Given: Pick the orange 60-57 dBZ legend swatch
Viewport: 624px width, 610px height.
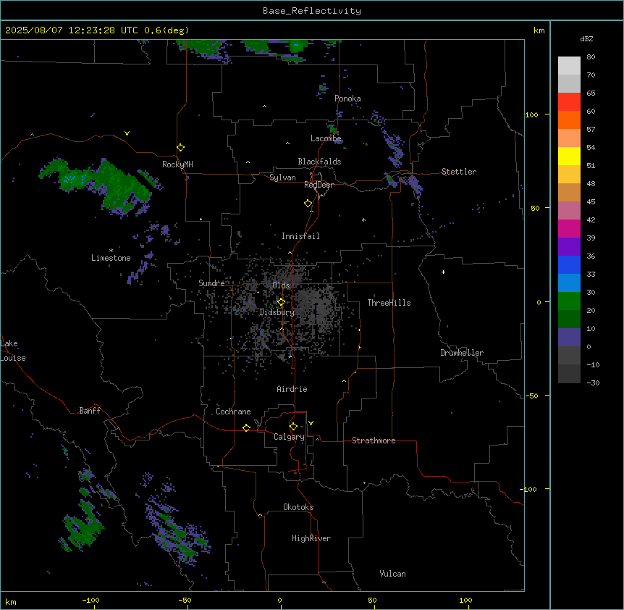Looking at the screenshot, I should click(x=569, y=120).
